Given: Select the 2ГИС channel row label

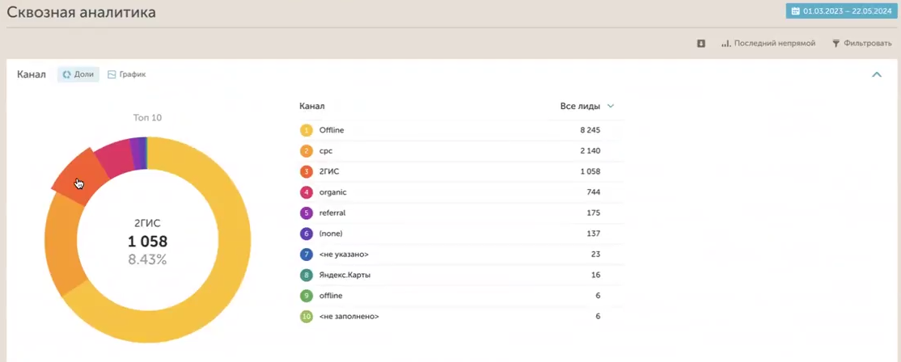Looking at the screenshot, I should (x=329, y=171).
